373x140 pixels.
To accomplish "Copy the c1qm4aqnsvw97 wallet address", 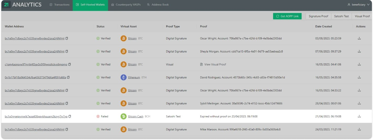I will click(x=69, y=64).
